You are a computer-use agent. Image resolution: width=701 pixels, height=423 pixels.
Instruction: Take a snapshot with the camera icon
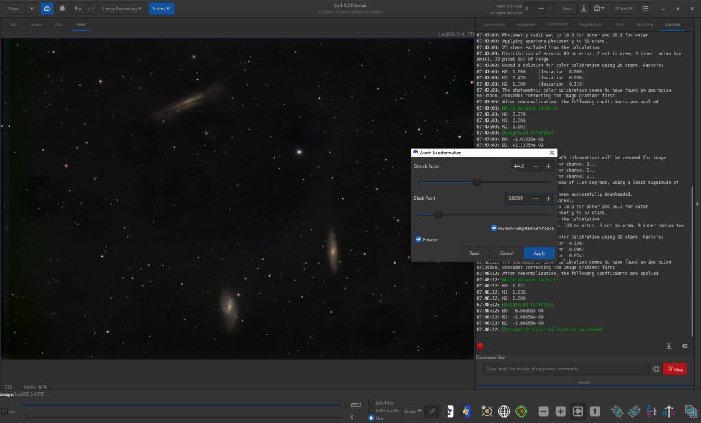click(x=596, y=8)
